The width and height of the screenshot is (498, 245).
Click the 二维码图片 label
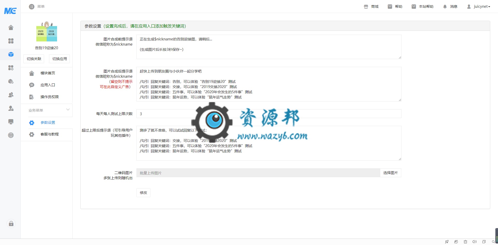click(123, 173)
